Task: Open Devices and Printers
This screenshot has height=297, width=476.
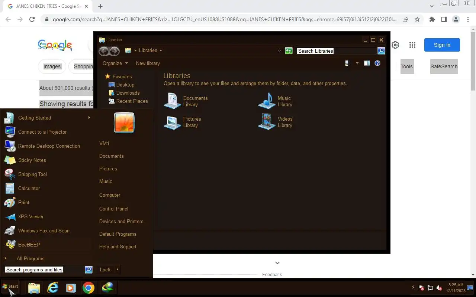Action: 121,221
